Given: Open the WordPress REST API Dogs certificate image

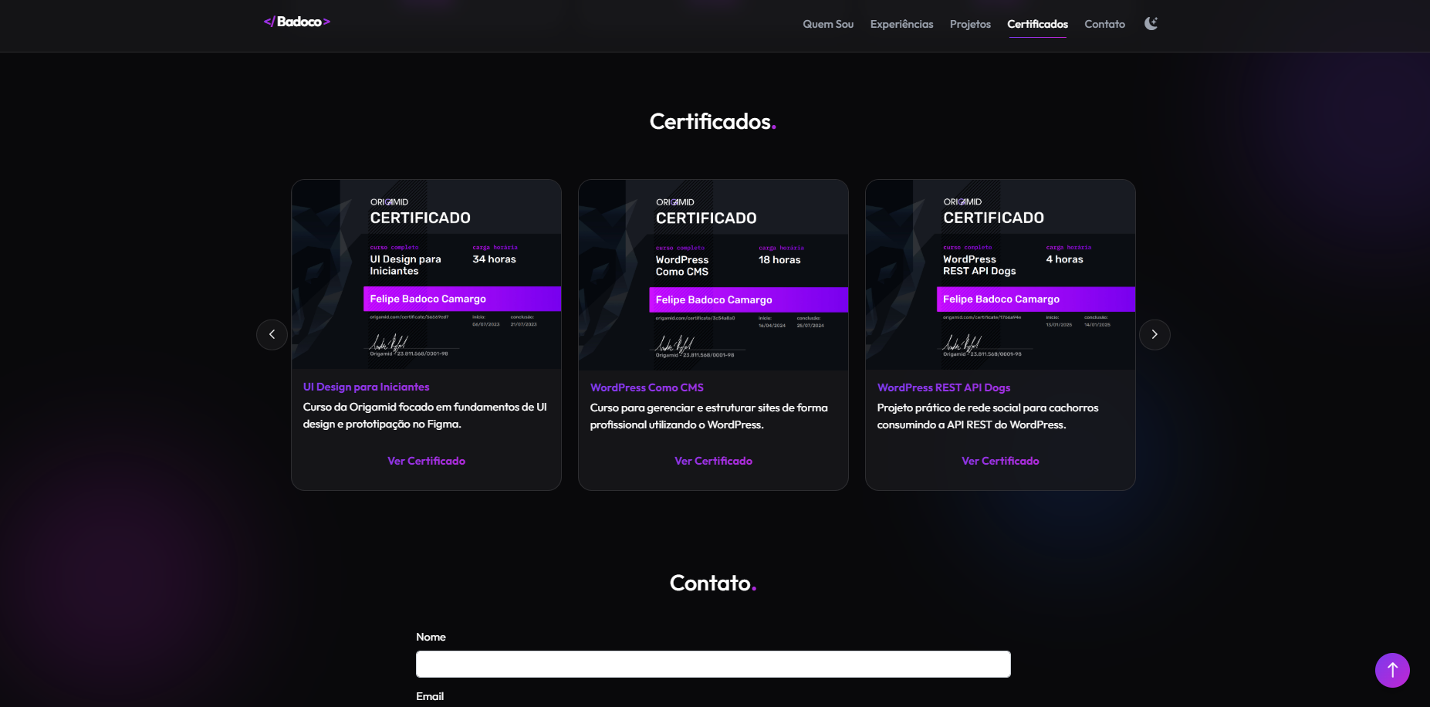Looking at the screenshot, I should pyautogui.click(x=1000, y=275).
